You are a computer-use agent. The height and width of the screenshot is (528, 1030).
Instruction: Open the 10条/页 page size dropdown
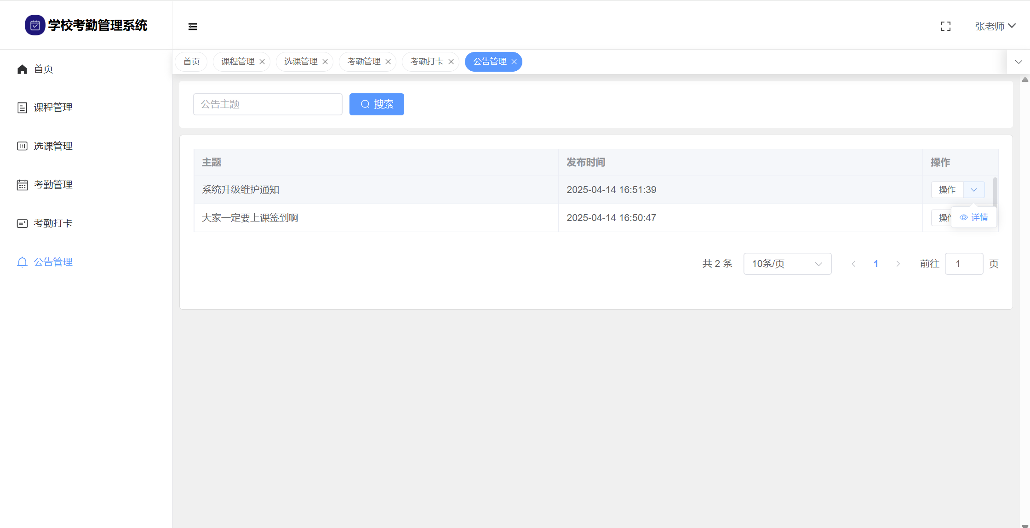[787, 264]
